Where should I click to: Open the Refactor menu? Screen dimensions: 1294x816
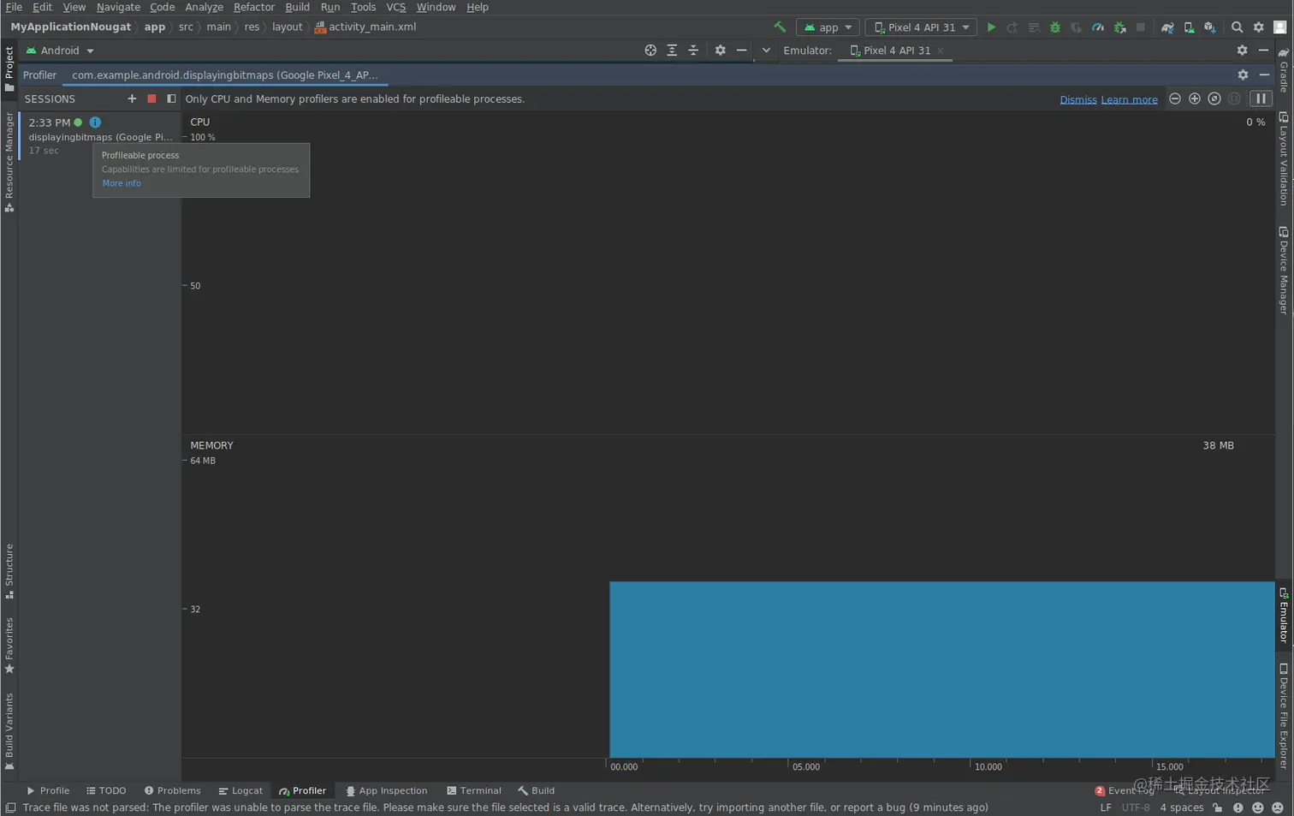(x=254, y=7)
